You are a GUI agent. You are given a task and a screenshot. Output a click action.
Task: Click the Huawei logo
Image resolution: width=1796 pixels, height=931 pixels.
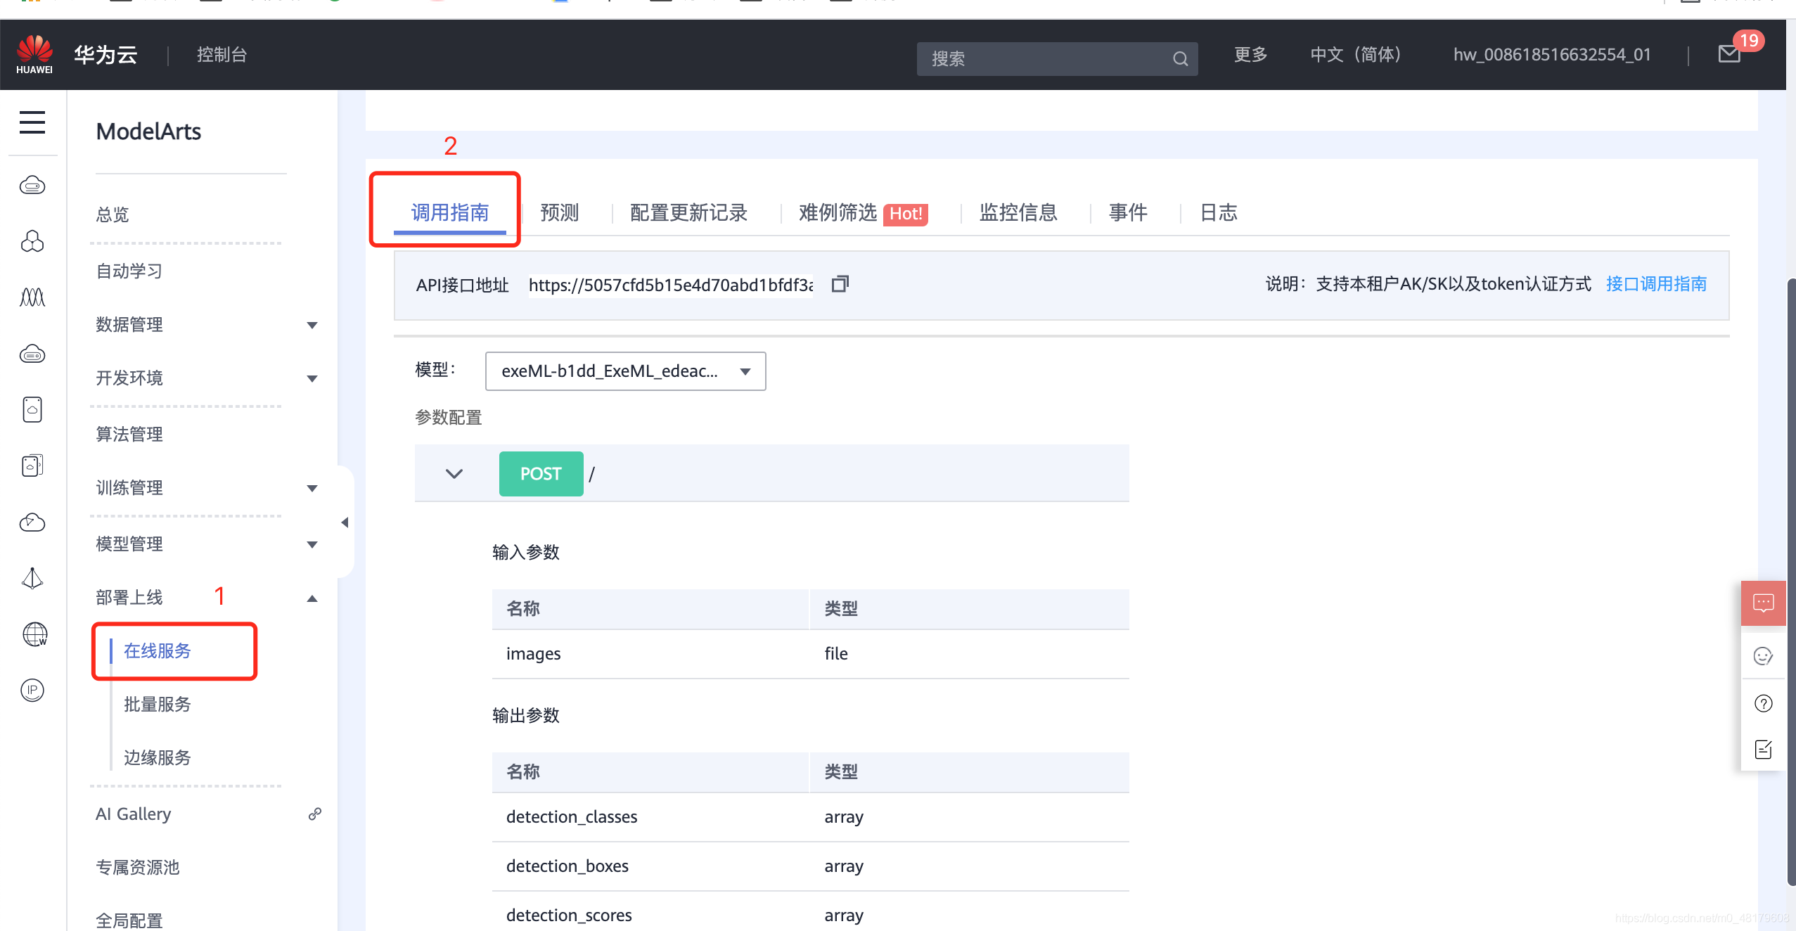coord(34,54)
